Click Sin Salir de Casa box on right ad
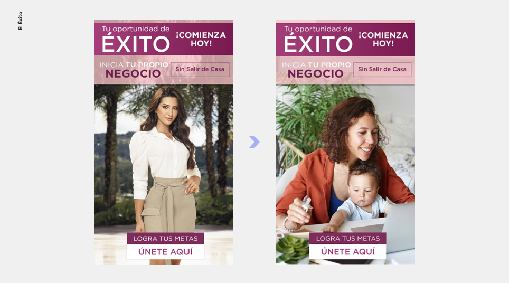 point(382,69)
